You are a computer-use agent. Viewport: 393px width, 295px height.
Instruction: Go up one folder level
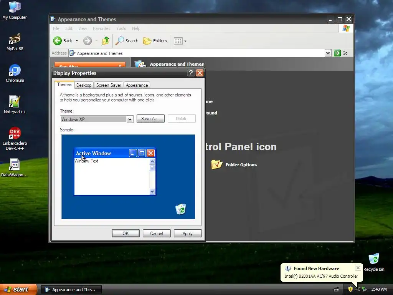(x=106, y=41)
